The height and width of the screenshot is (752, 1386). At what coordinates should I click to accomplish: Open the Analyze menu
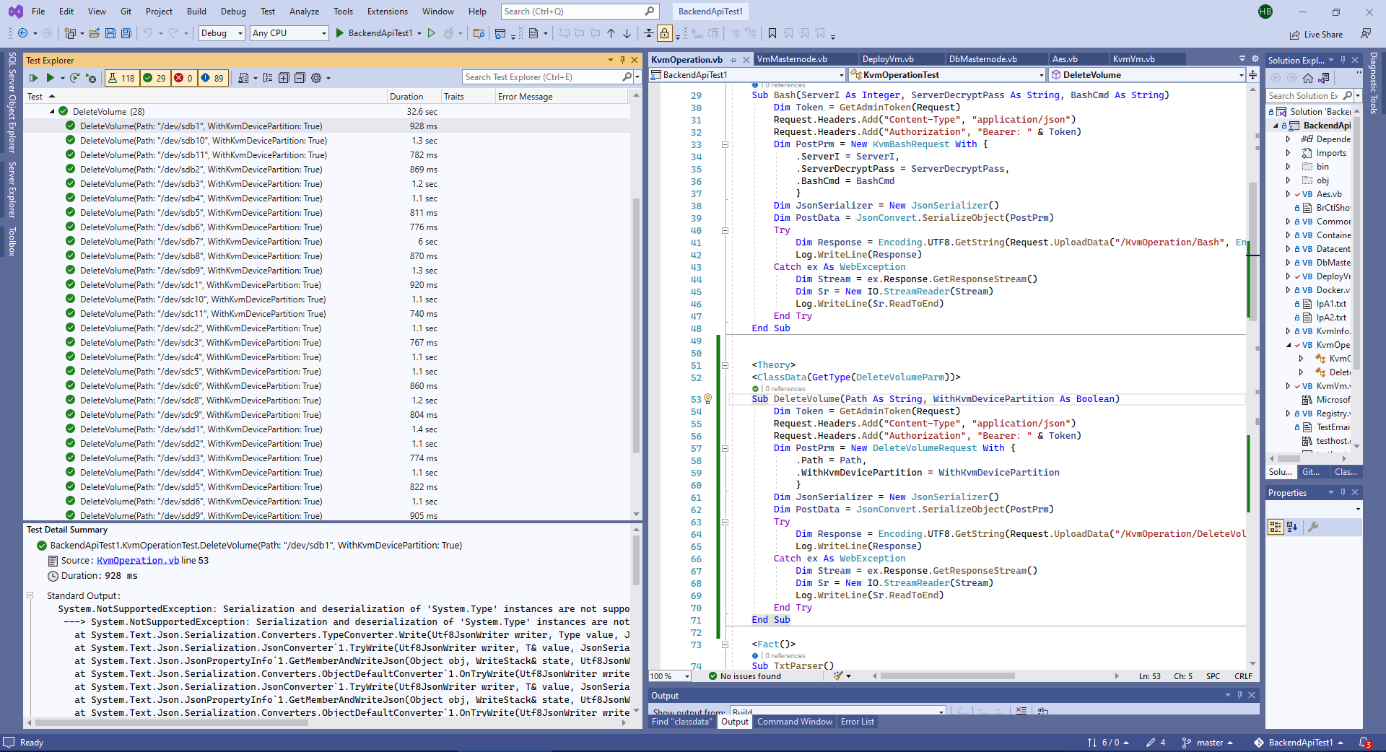point(304,12)
